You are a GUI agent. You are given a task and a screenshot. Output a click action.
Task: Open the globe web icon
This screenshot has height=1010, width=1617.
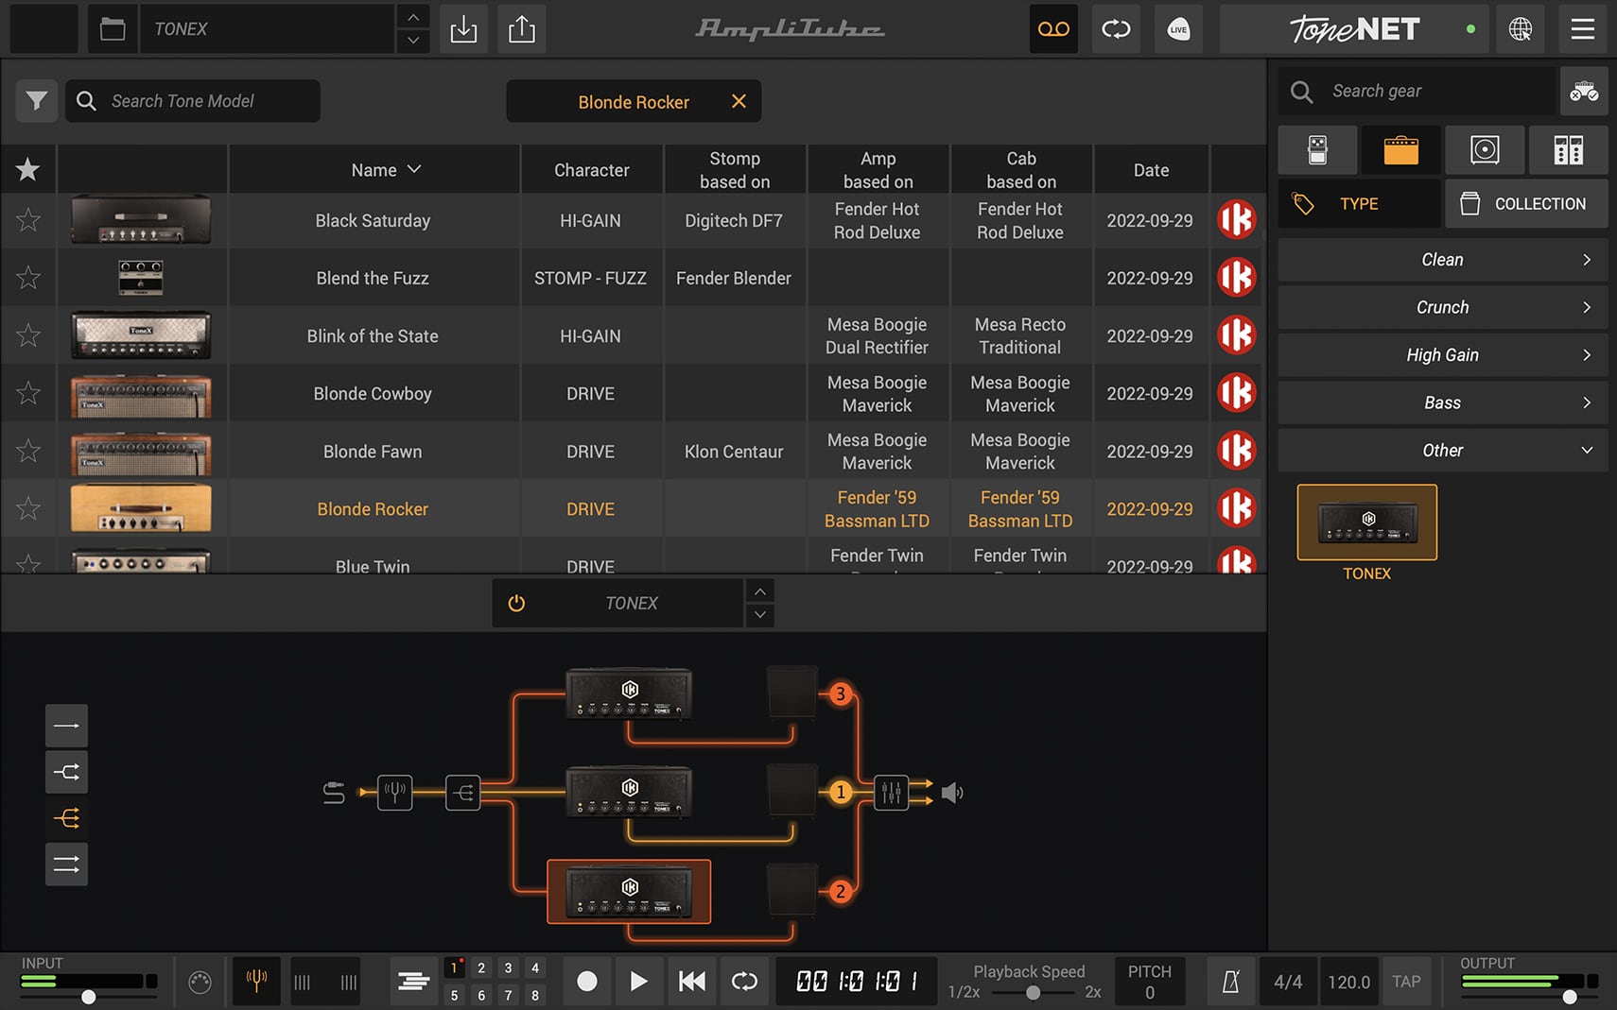(x=1521, y=29)
